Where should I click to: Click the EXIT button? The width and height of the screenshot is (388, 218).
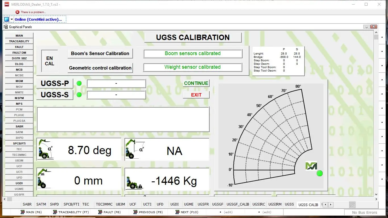click(x=196, y=95)
